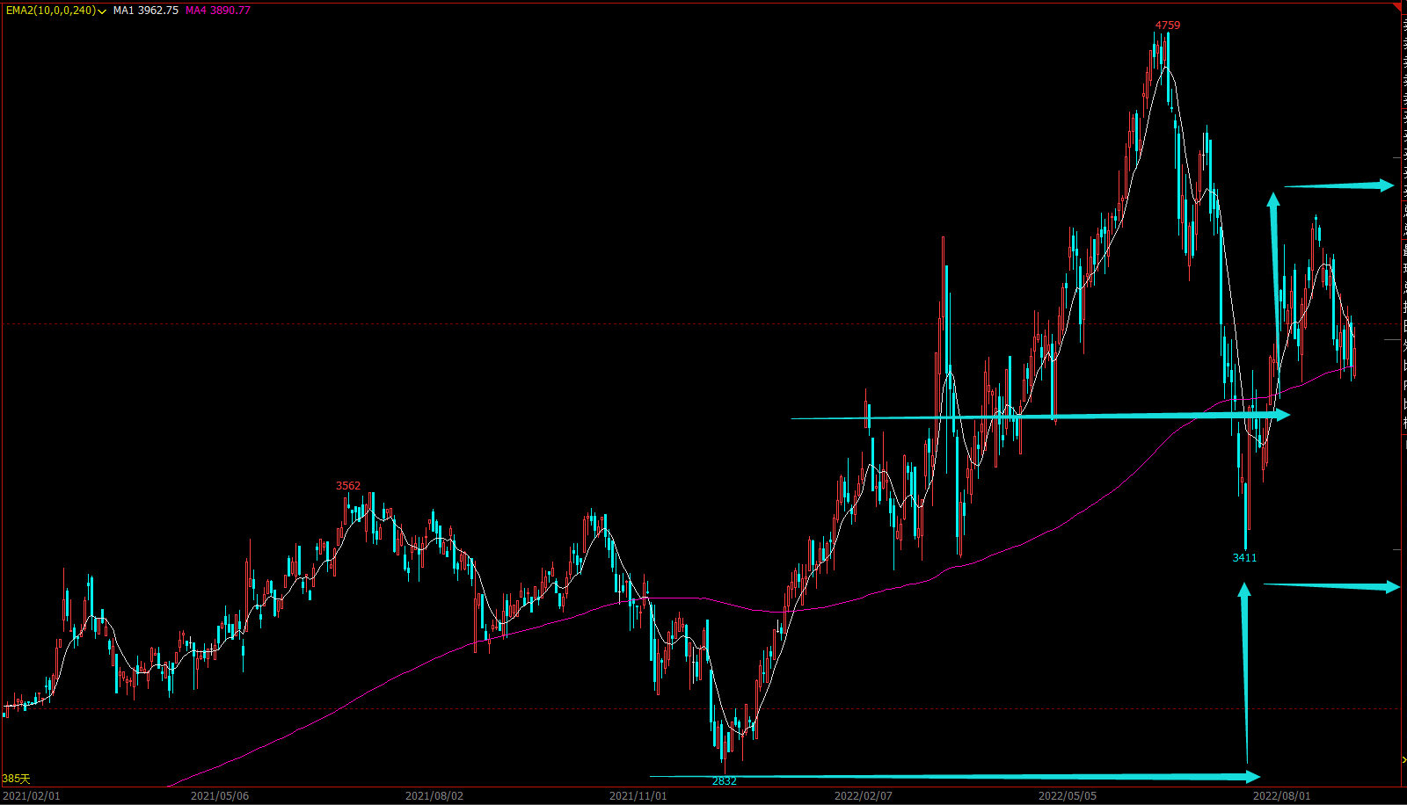Click the 2021/11/01 date axis label
The width and height of the screenshot is (1407, 805).
pos(638,796)
